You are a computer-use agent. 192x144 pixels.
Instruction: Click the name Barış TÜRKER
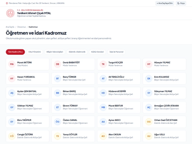click(70, 77)
